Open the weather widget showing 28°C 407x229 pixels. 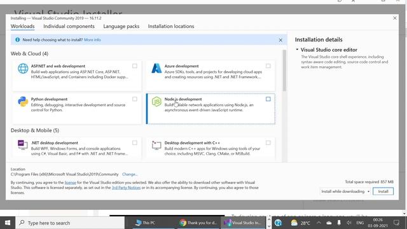(x=300, y=223)
